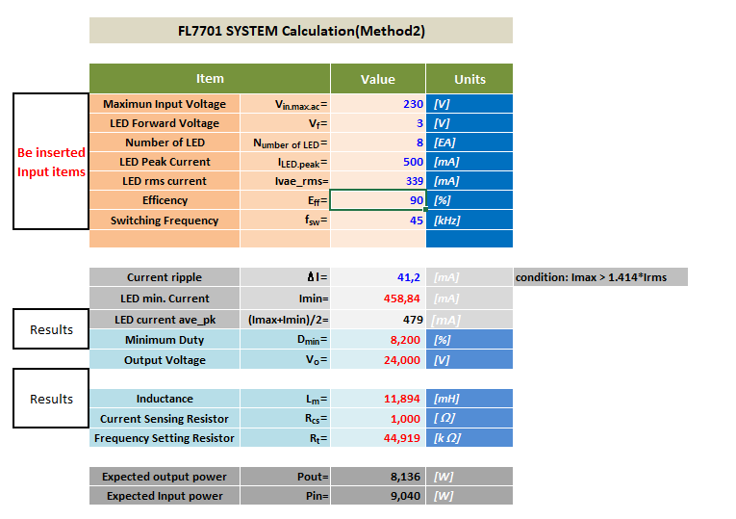Select the Ivae_rms= symbol cell

285,181
